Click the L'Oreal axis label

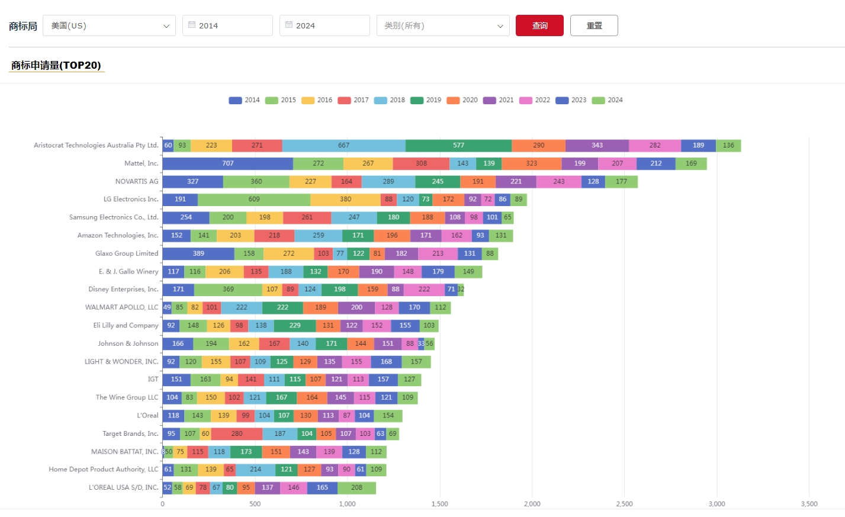pyautogui.click(x=148, y=415)
